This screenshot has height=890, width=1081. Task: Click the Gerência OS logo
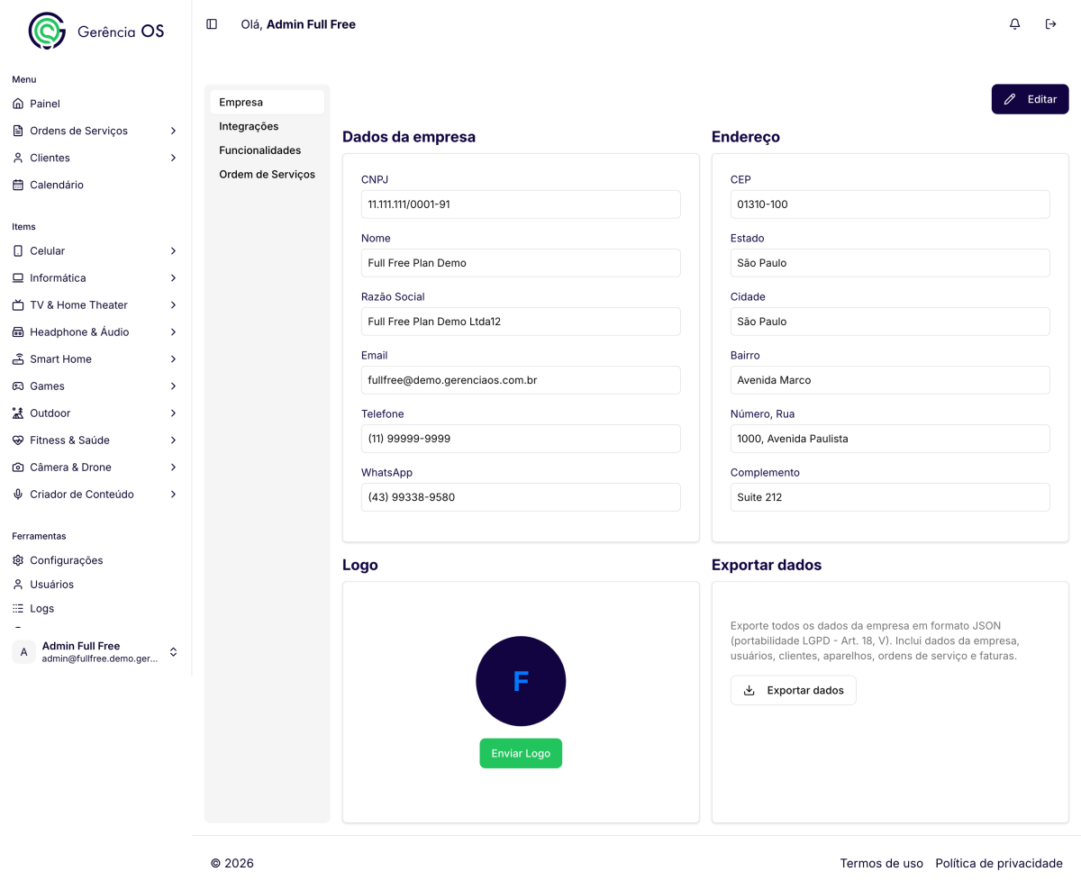point(96,31)
